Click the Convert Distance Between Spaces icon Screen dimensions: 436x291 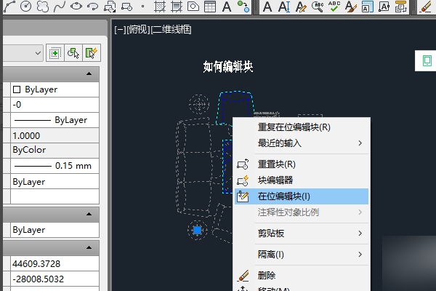pyautogui.click(x=400, y=7)
